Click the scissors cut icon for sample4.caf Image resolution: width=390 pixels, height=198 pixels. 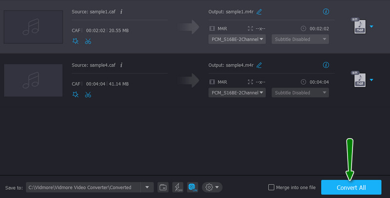pyautogui.click(x=88, y=94)
